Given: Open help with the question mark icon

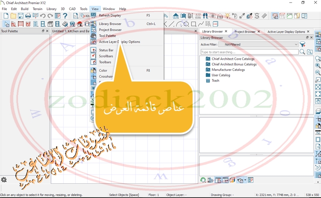Looking at the screenshot, I should 65,16.
